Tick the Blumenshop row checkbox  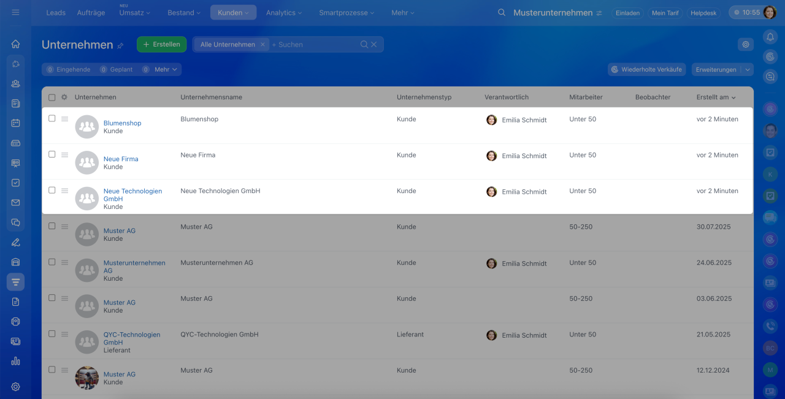(52, 119)
